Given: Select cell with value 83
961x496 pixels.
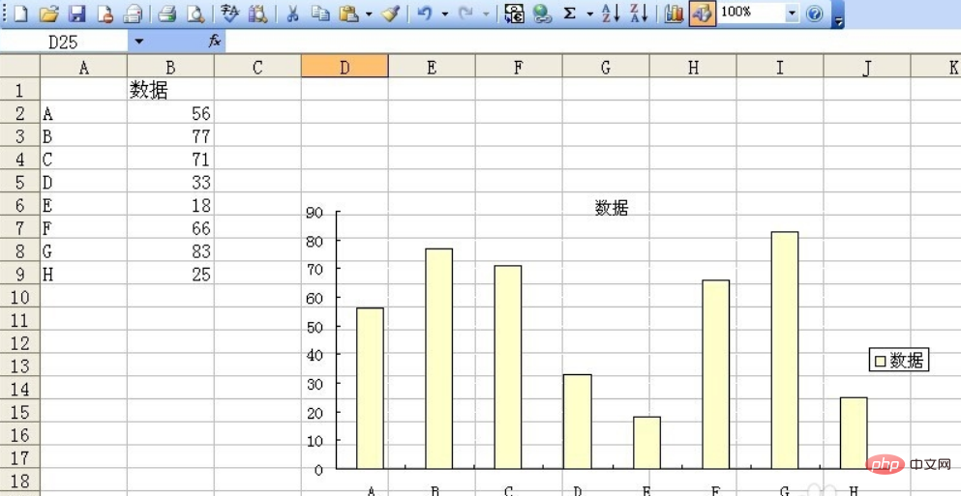Looking at the screenshot, I should point(171,250).
